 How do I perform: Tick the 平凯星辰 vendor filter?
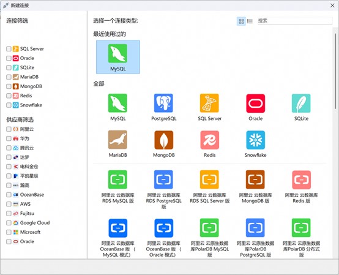click(x=9, y=176)
